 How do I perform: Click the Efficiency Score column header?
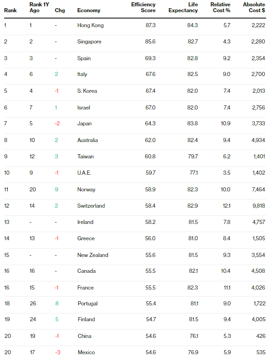coord(143,7)
